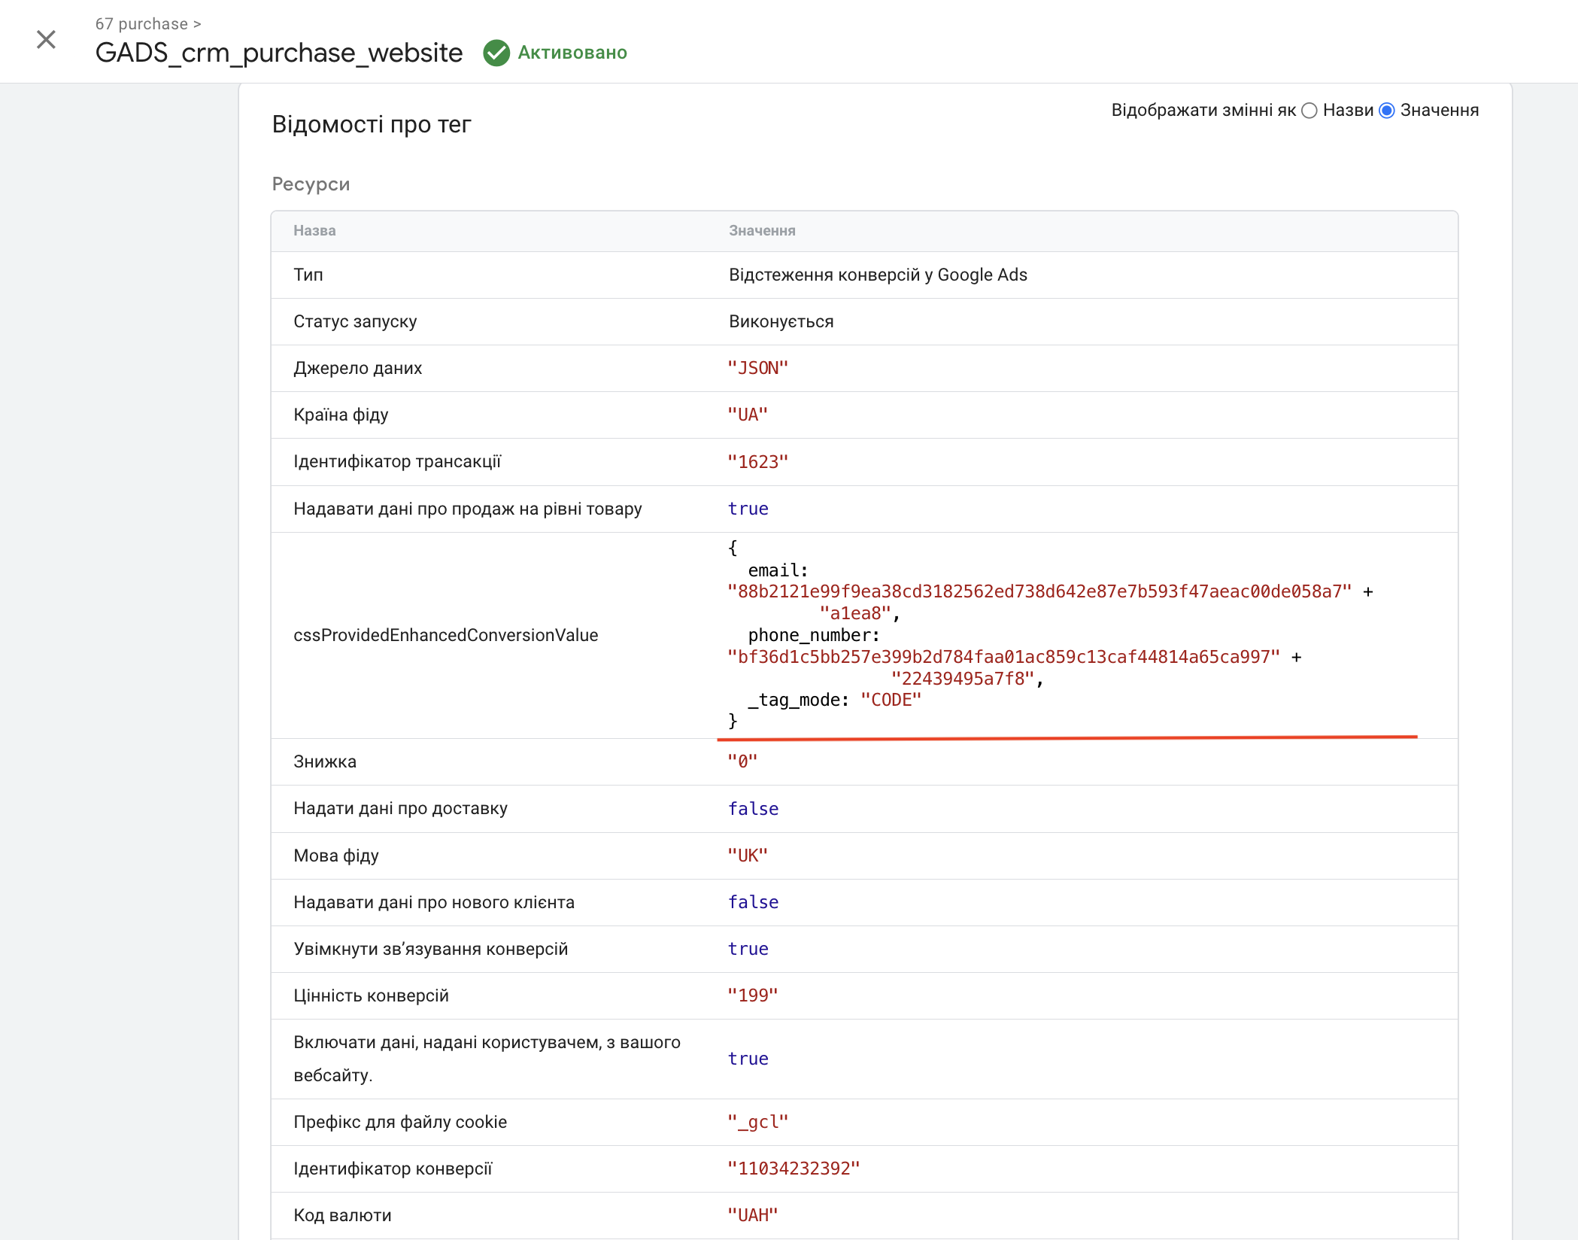Click Включати дані, надані користувачем label
Viewport: 1578px width, 1240px height.
click(x=487, y=1059)
